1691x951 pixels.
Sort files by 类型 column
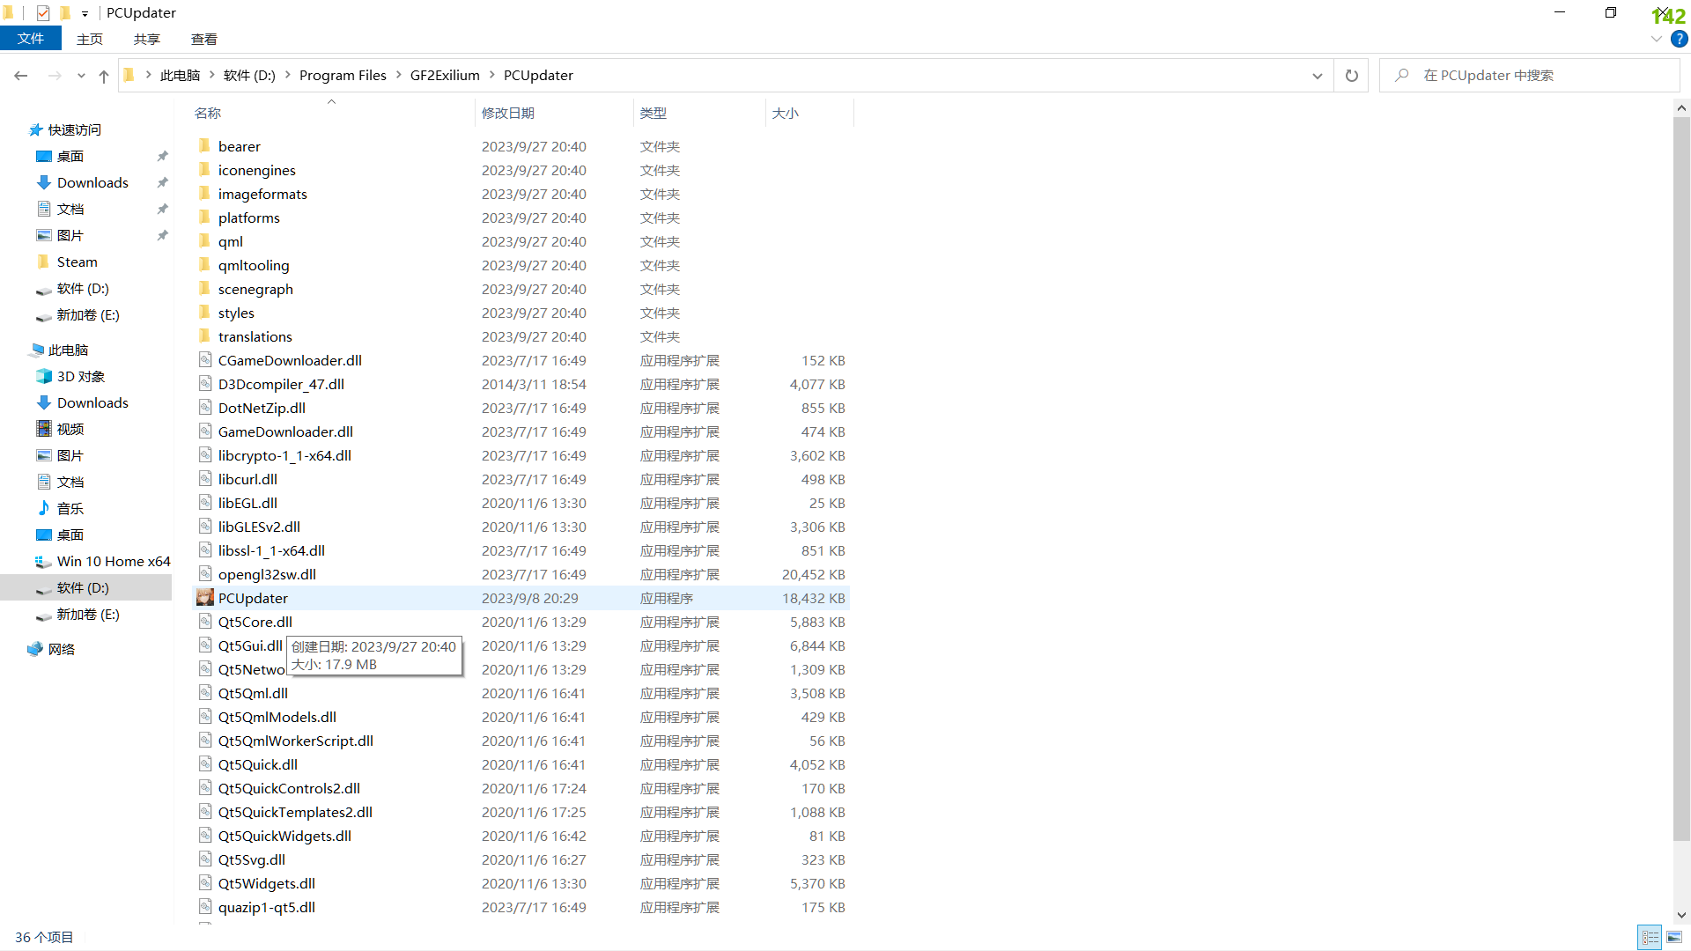point(654,113)
